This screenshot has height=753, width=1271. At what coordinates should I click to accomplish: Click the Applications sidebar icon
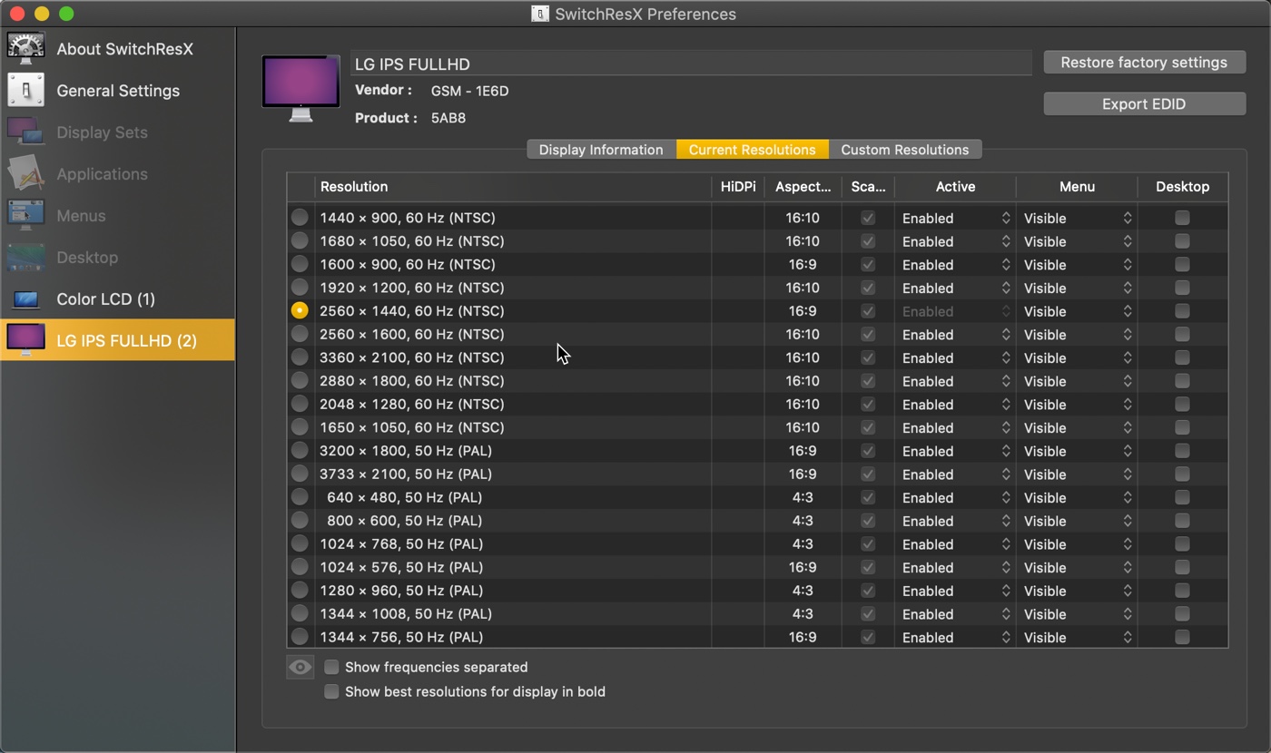point(26,174)
